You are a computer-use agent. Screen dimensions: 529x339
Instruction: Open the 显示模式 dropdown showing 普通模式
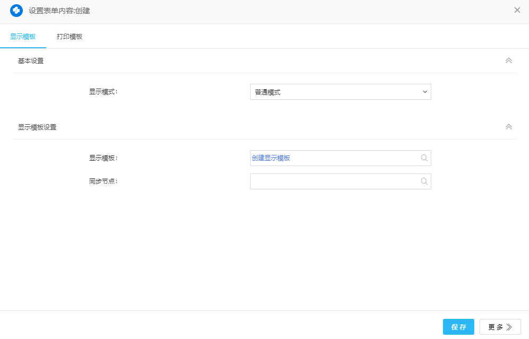[335, 92]
